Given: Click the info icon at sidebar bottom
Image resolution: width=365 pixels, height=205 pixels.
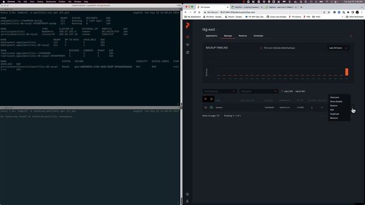Looking at the screenshot, I should pos(188,194).
